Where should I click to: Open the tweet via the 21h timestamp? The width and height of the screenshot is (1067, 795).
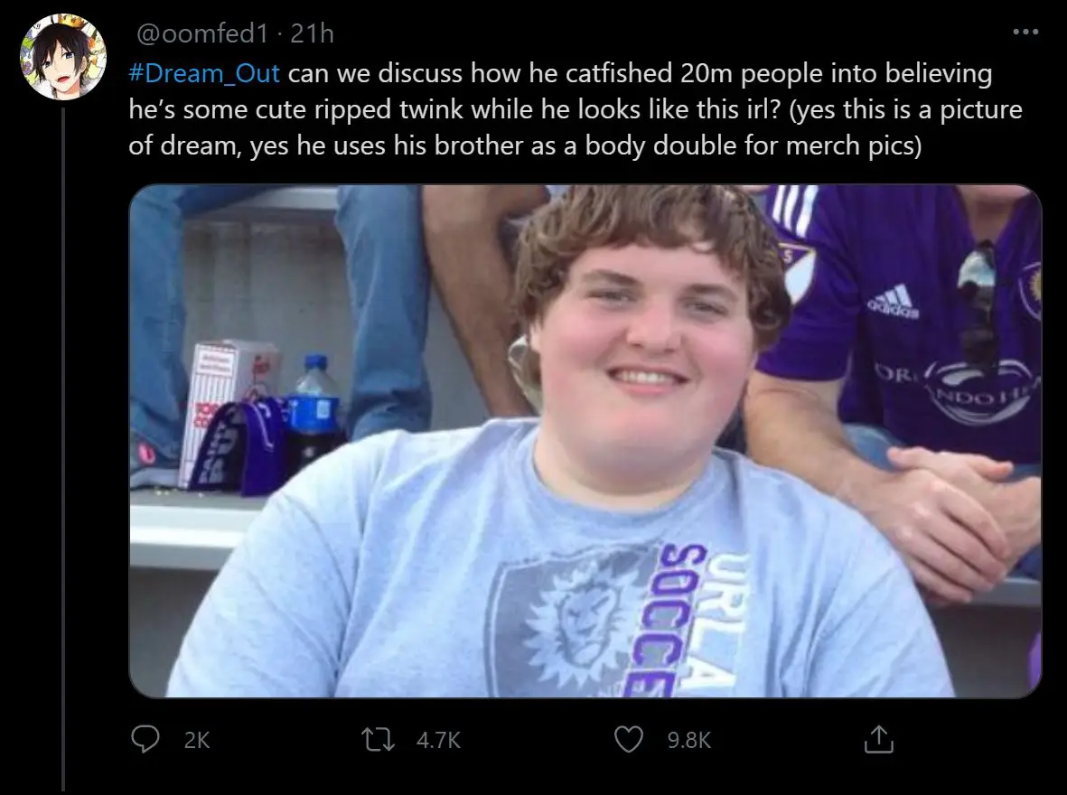[313, 33]
